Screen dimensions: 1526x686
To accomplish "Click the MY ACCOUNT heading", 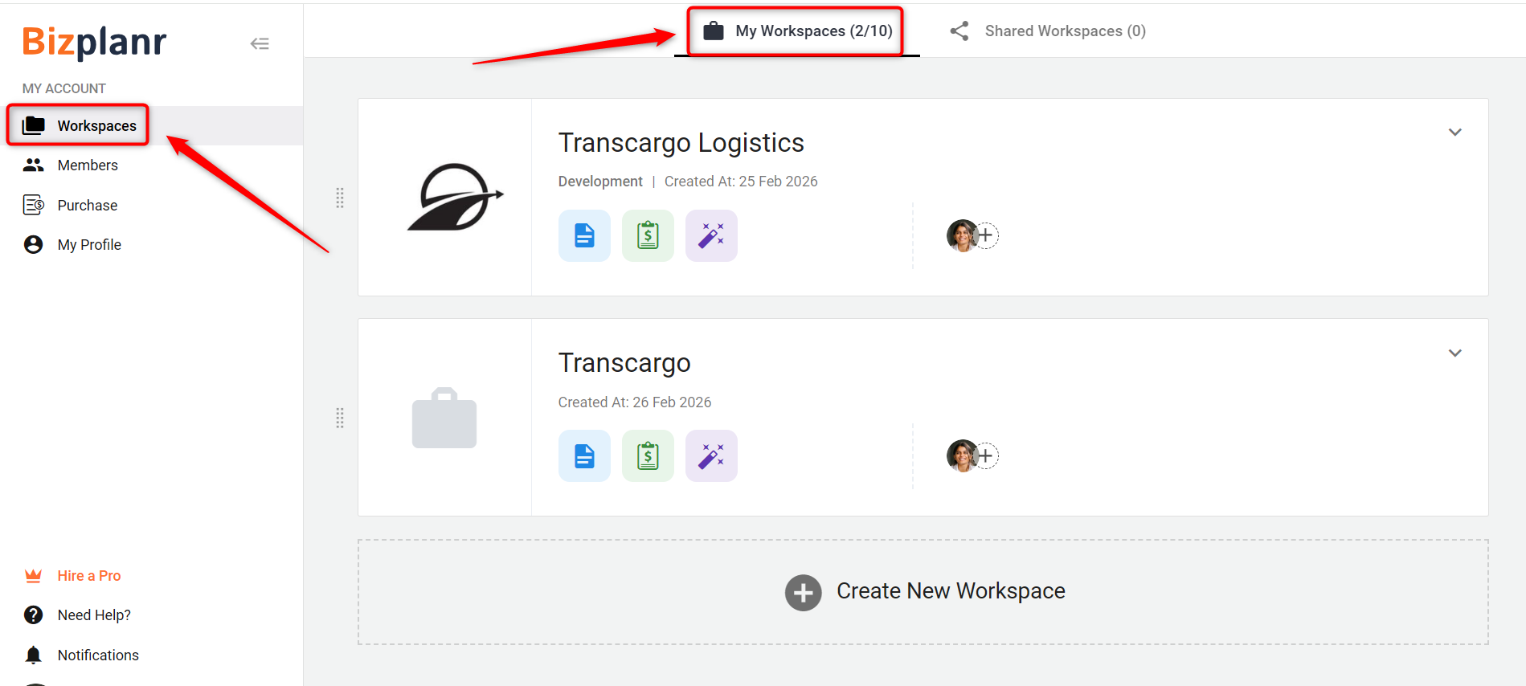I will (64, 88).
